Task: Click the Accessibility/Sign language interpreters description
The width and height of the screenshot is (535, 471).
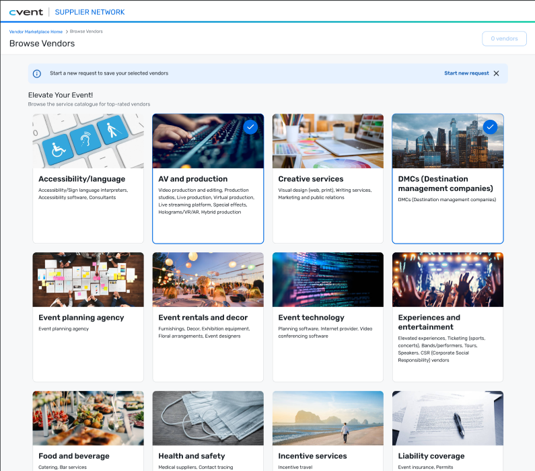Action: [x=83, y=194]
